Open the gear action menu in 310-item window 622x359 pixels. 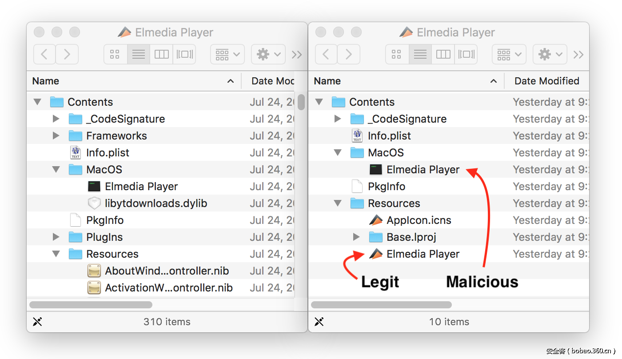(x=268, y=54)
